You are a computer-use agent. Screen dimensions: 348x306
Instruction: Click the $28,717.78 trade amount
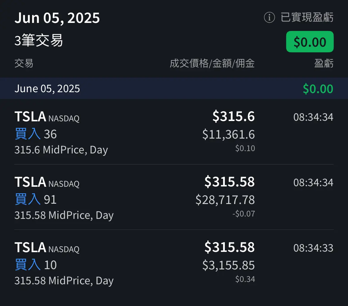point(225,200)
